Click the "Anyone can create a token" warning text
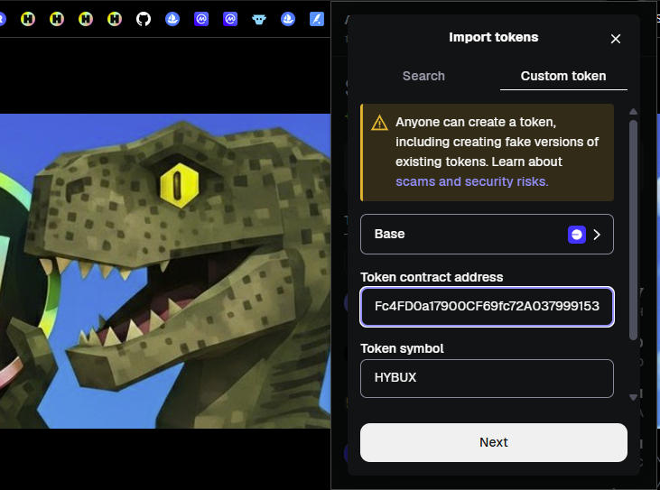This screenshot has height=490, width=660. click(x=497, y=152)
